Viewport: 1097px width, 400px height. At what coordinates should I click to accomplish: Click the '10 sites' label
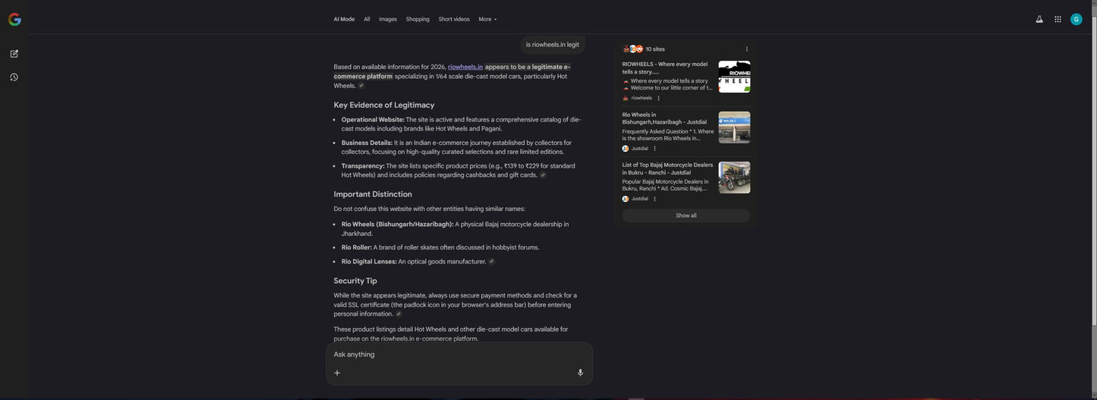655,49
